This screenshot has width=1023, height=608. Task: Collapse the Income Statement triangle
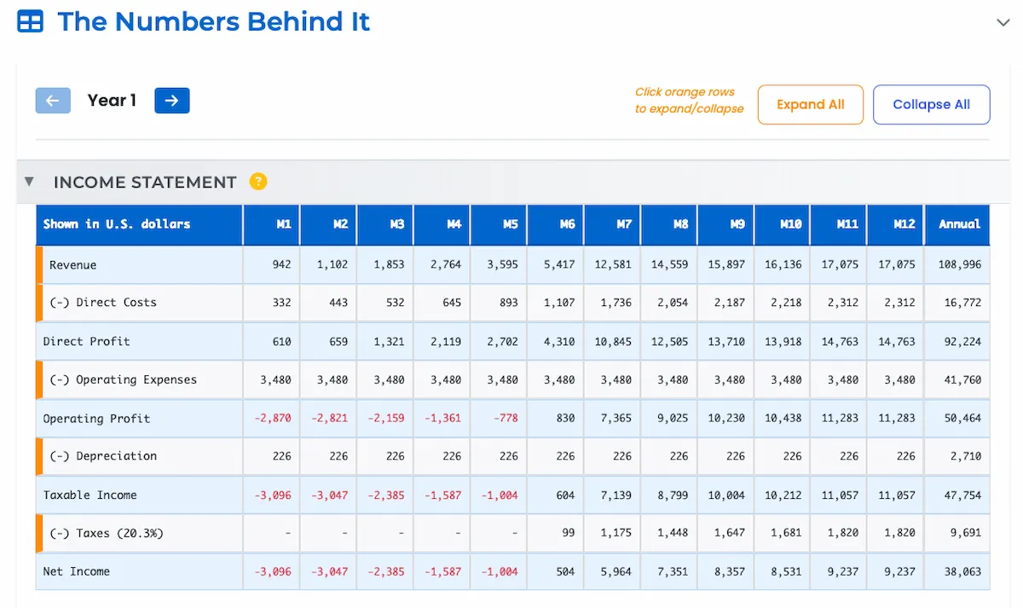point(30,182)
